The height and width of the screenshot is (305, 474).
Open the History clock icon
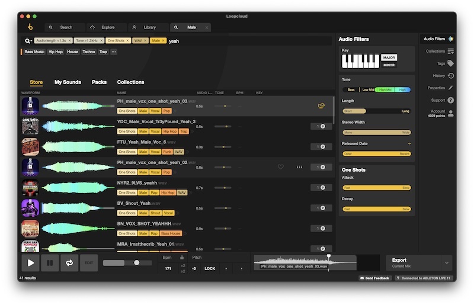(x=451, y=76)
